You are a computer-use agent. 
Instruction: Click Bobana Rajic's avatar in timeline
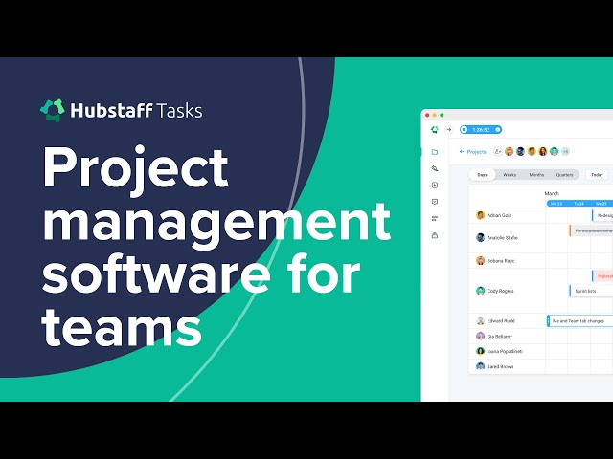(481, 260)
